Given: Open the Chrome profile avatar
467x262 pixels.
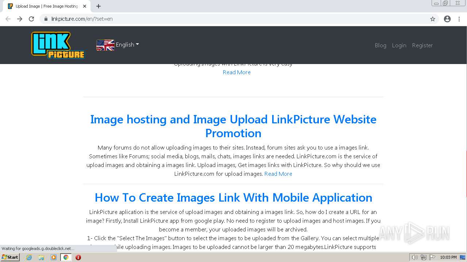Looking at the screenshot, I should click(447, 19).
